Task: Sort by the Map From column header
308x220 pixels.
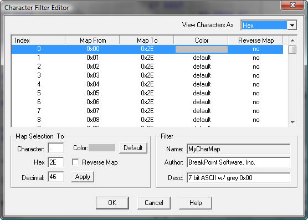Action: (x=93, y=40)
